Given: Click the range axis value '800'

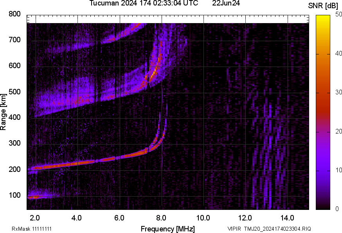Looking at the screenshot, I should (x=14, y=14).
